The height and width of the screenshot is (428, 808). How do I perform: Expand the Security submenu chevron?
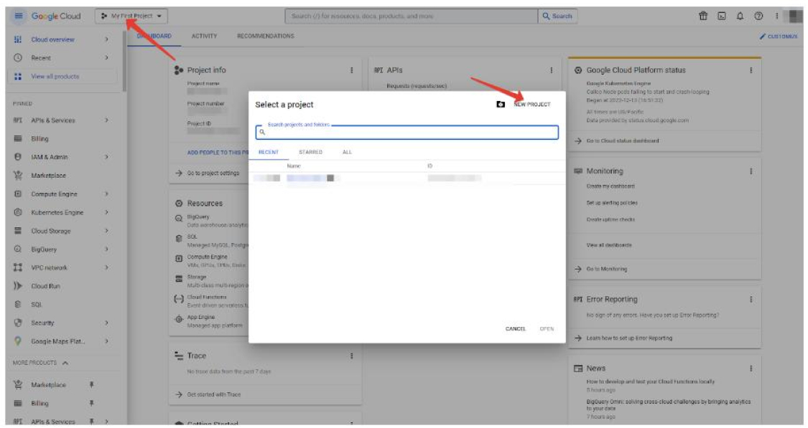tap(107, 323)
